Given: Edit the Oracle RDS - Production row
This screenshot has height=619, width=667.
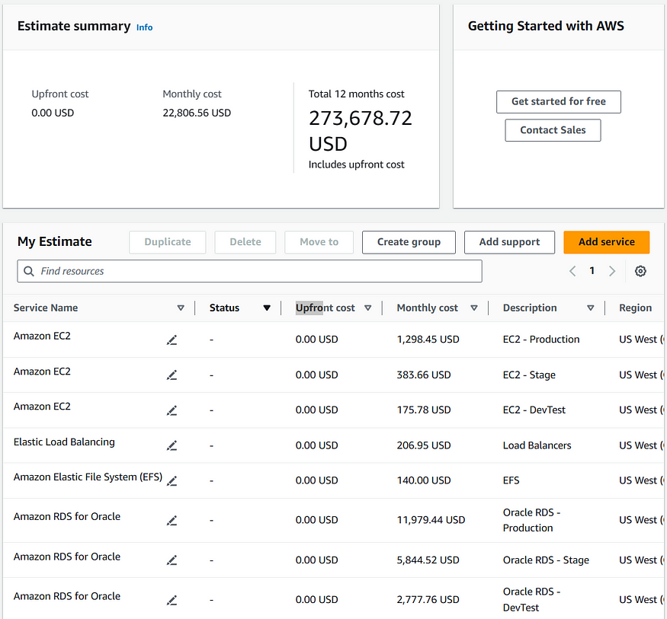Looking at the screenshot, I should (172, 521).
